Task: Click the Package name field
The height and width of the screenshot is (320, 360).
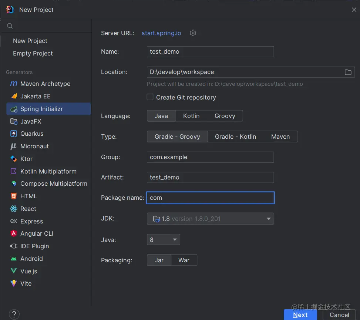Action: tap(210, 198)
